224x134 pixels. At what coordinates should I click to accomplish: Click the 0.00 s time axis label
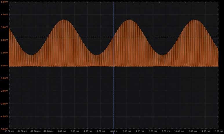click(x=114, y=131)
